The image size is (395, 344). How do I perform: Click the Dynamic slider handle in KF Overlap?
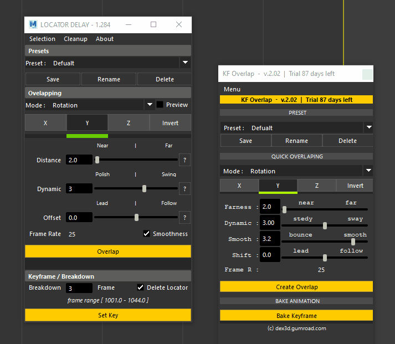[x=325, y=225]
